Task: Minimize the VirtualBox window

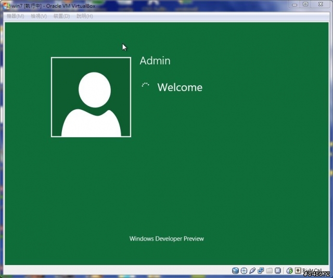Action: tap(294, 5)
